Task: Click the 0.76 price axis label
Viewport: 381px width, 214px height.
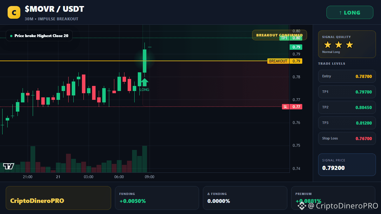Action: coord(296,123)
